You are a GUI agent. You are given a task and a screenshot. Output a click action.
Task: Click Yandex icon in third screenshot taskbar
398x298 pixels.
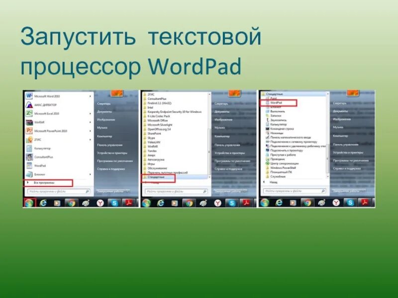click(336, 203)
